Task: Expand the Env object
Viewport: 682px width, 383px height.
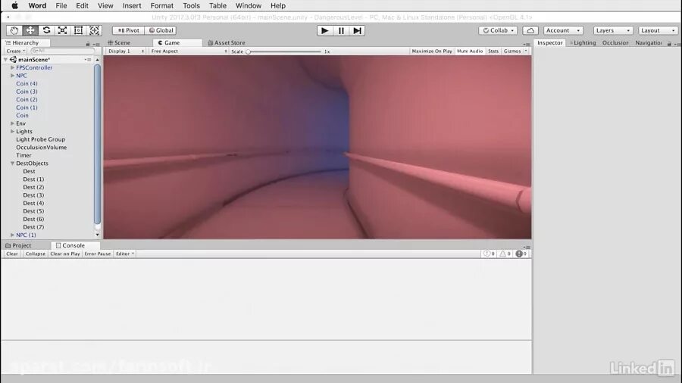Action: (x=12, y=123)
